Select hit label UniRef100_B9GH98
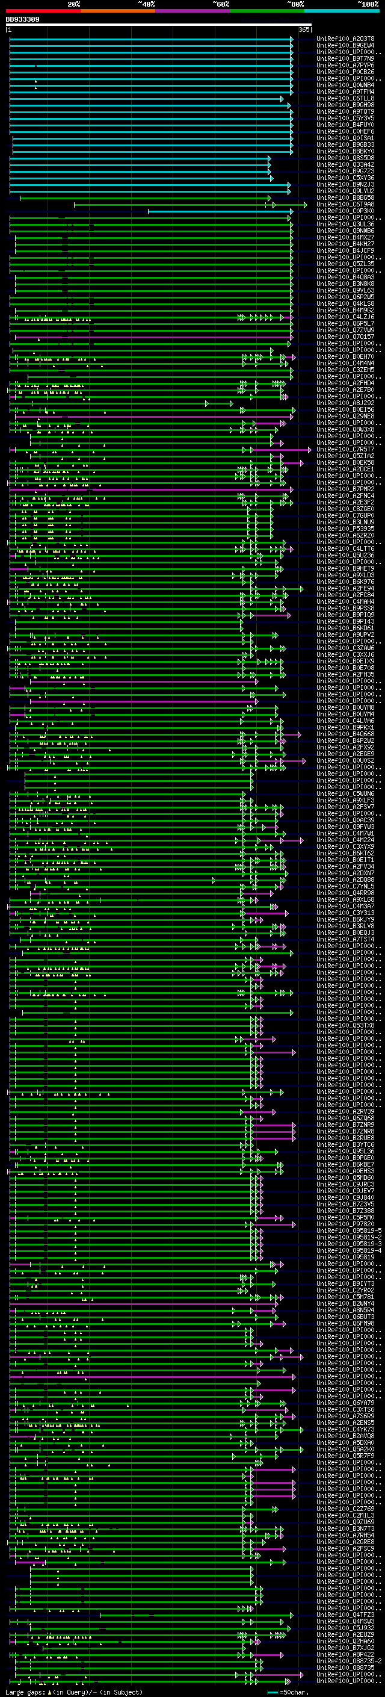Image resolution: width=385 pixels, height=1697 pixels. click(345, 105)
